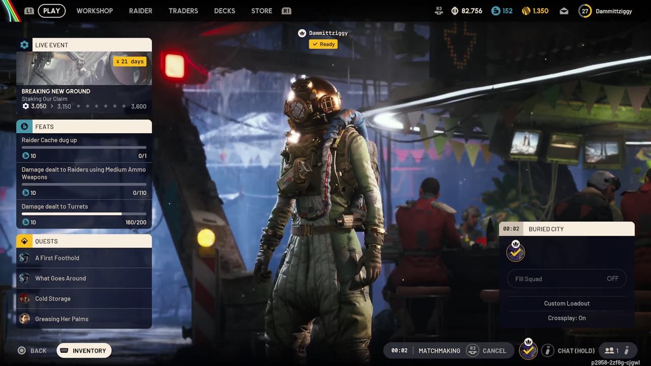The image size is (651, 366).
Task: Click the controller stick chat icon
Action: (x=547, y=351)
